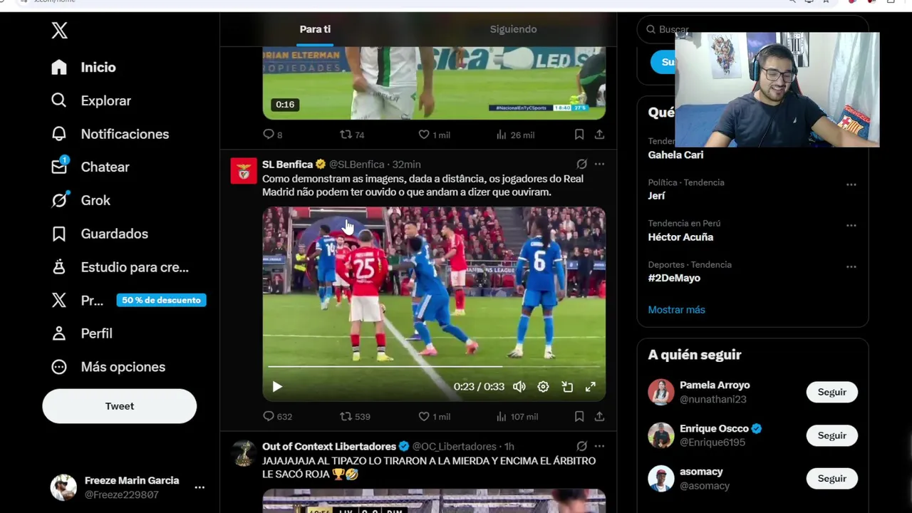Share the SL Benfica post
This screenshot has width=912, height=513.
(x=599, y=417)
